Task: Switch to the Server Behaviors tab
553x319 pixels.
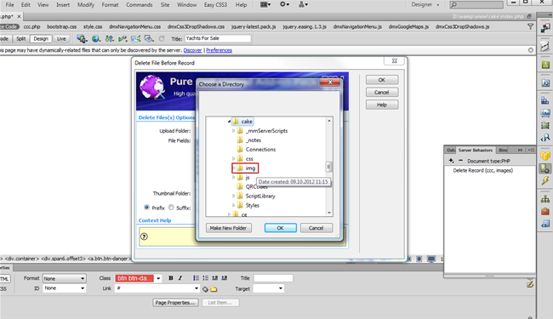Action: pos(475,151)
